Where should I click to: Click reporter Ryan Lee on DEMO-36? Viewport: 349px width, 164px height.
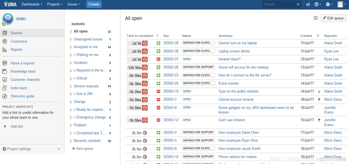[x=331, y=51]
